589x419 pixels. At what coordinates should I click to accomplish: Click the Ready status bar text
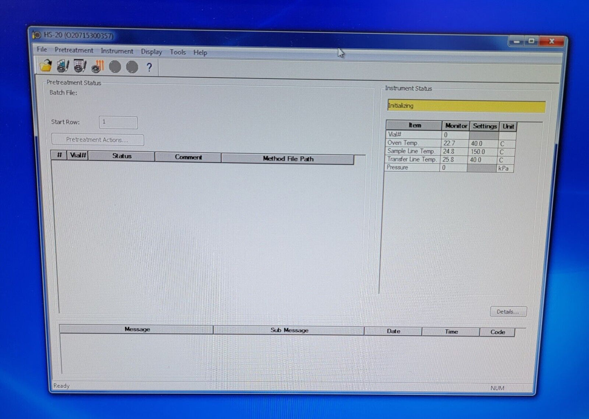(x=62, y=386)
